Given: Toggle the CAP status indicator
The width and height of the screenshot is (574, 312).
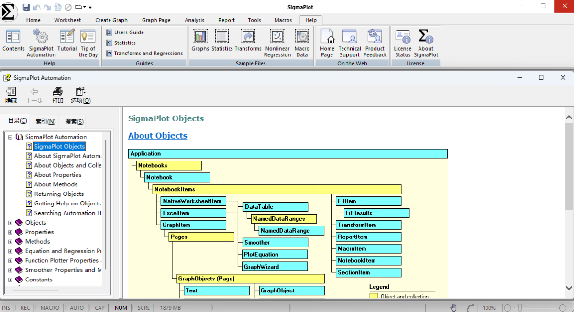Looking at the screenshot, I should tap(99, 308).
